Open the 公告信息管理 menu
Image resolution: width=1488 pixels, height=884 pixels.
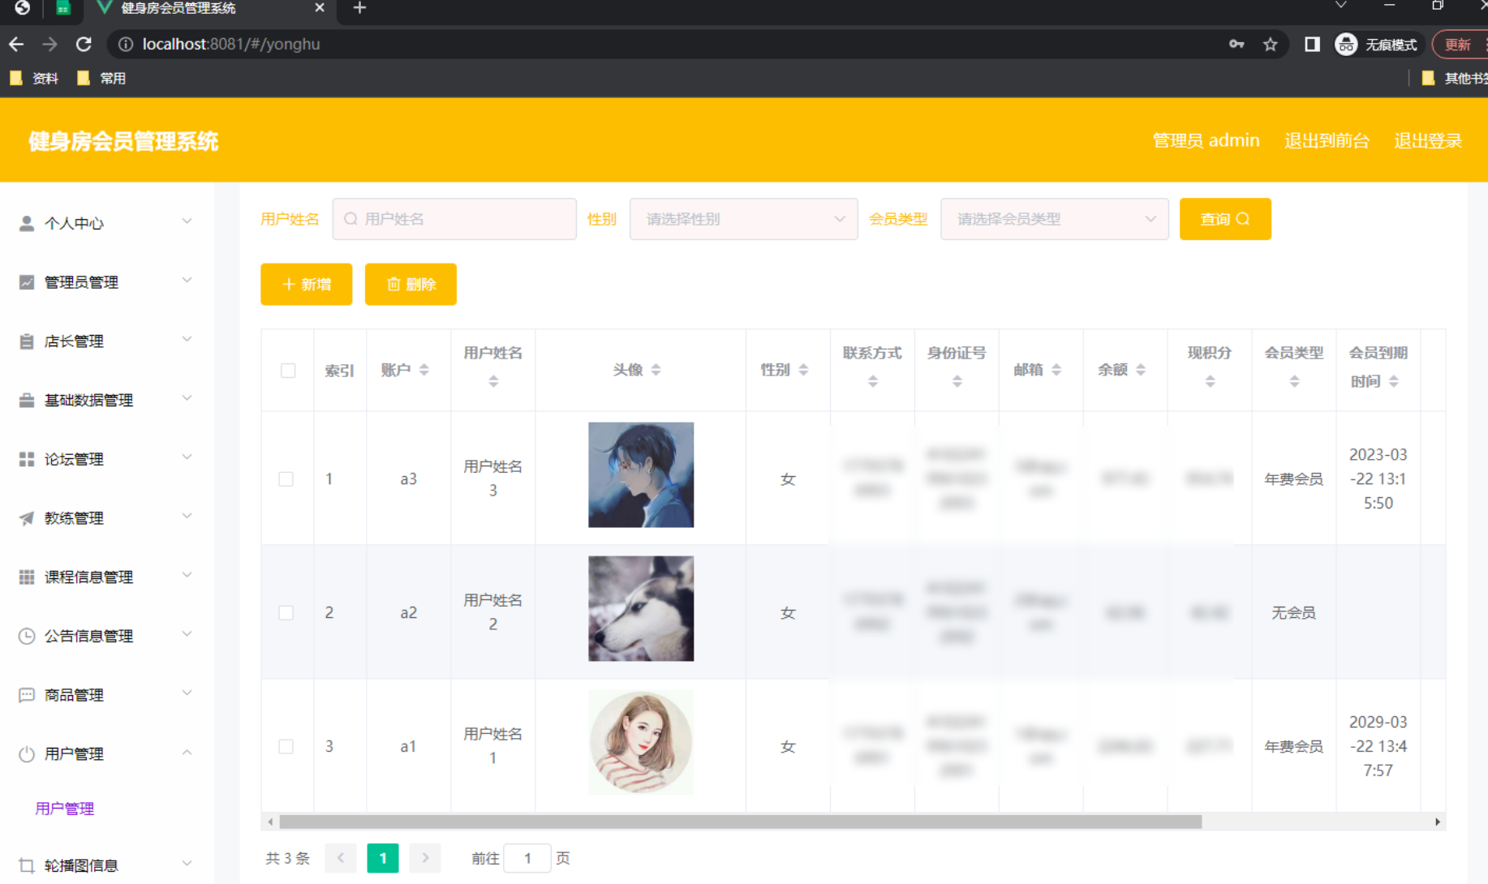[x=107, y=636]
